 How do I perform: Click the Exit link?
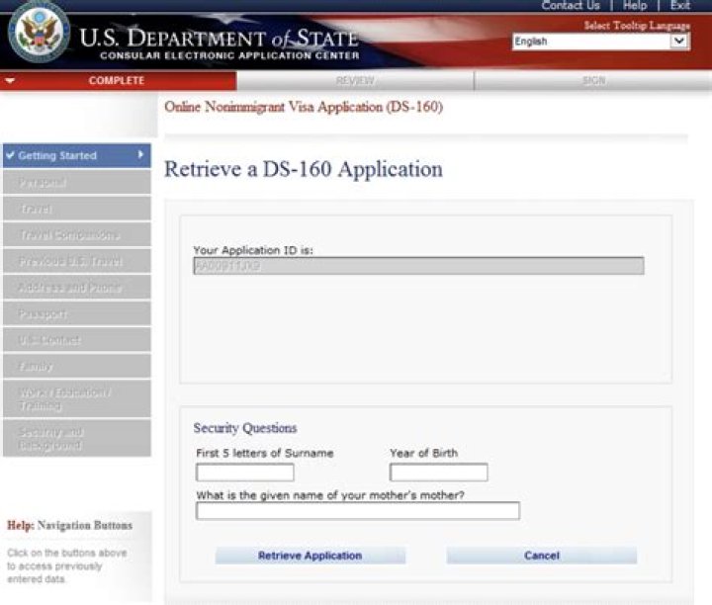679,6
